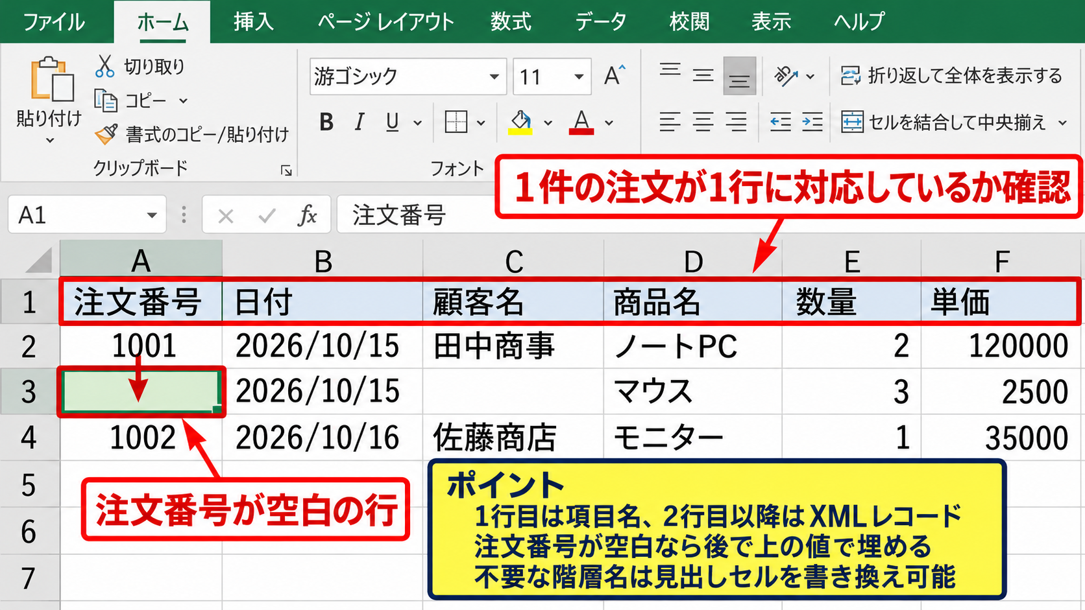Image resolution: width=1085 pixels, height=610 pixels.
Task: Switch to the 挿入 tab
Action: point(254,21)
